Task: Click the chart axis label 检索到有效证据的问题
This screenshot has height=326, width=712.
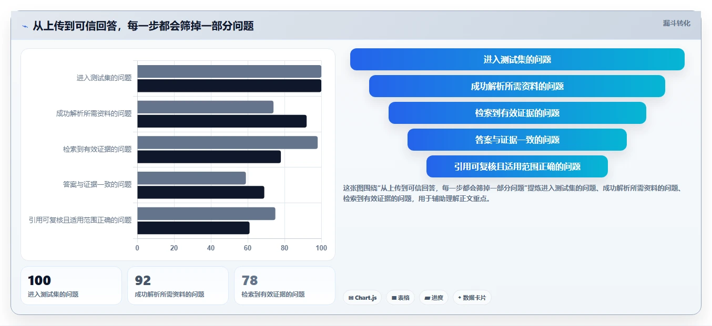Action: (x=97, y=149)
